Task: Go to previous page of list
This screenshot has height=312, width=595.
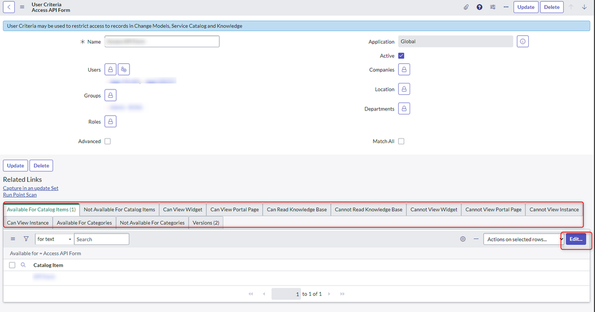Action: click(264, 294)
